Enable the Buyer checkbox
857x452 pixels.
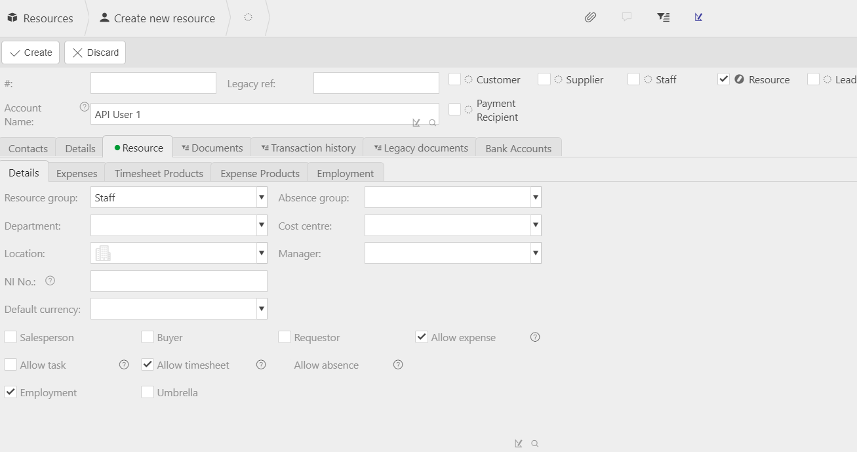(148, 337)
